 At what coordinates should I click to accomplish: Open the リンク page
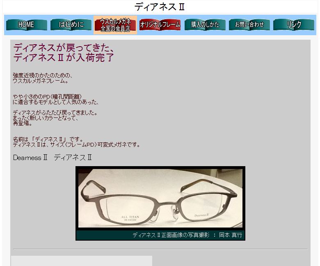(294, 25)
